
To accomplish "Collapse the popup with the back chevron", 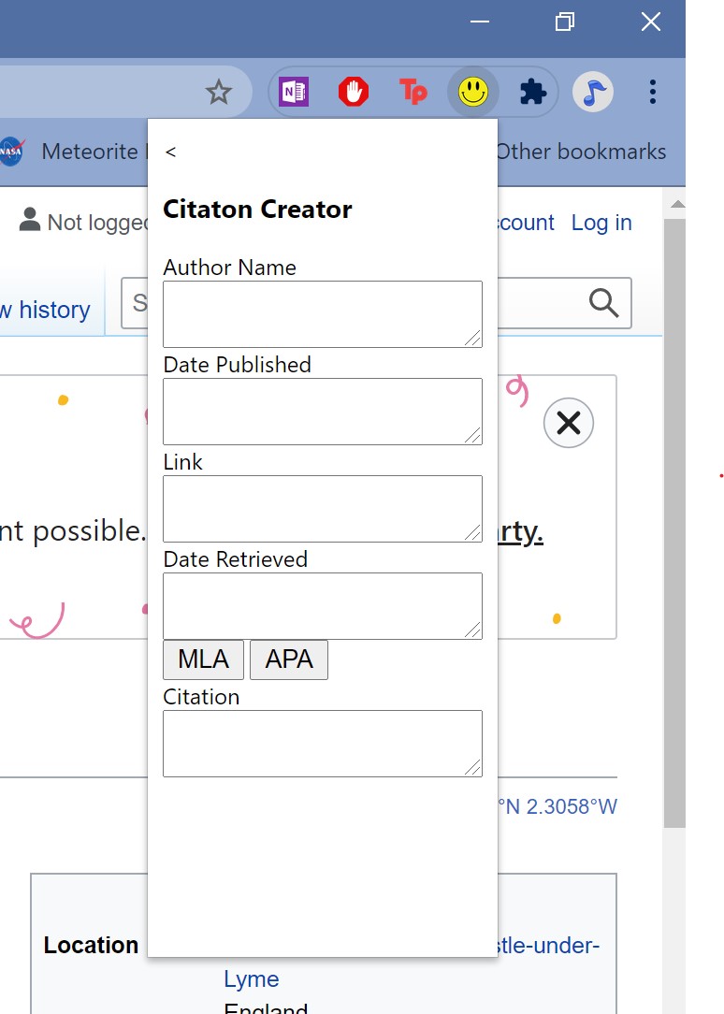I will [x=171, y=150].
